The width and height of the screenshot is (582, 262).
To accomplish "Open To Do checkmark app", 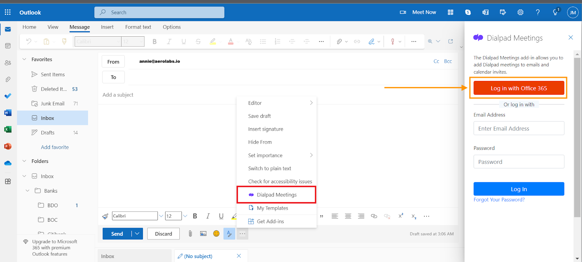I will [x=8, y=96].
